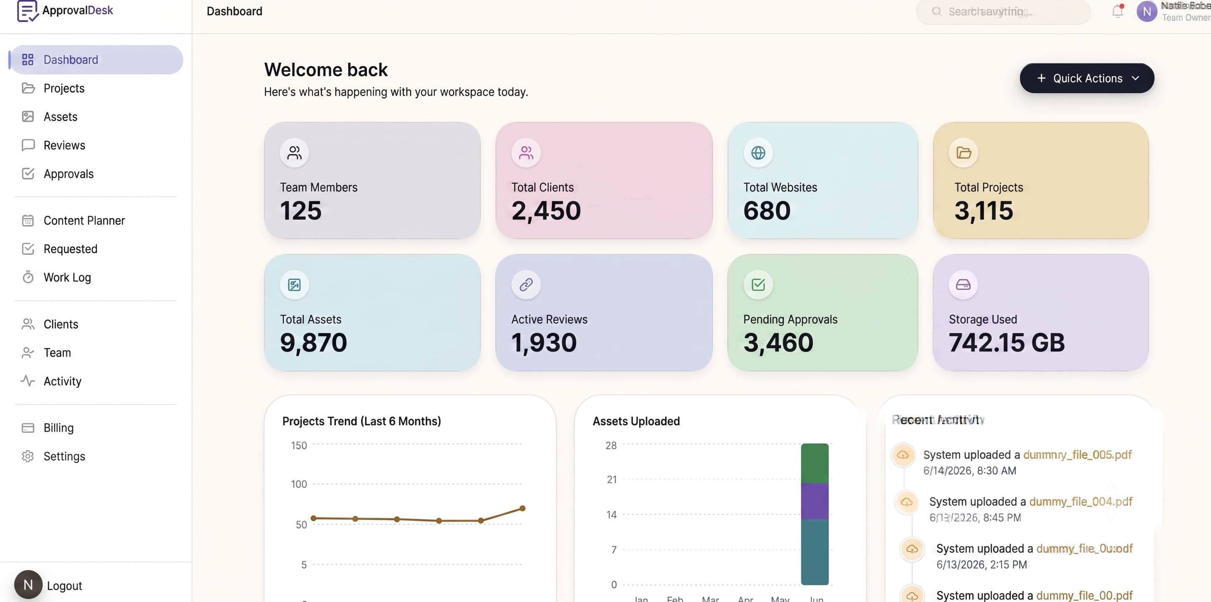
Task: Click the Pending Approvals check icon
Action: 758,285
